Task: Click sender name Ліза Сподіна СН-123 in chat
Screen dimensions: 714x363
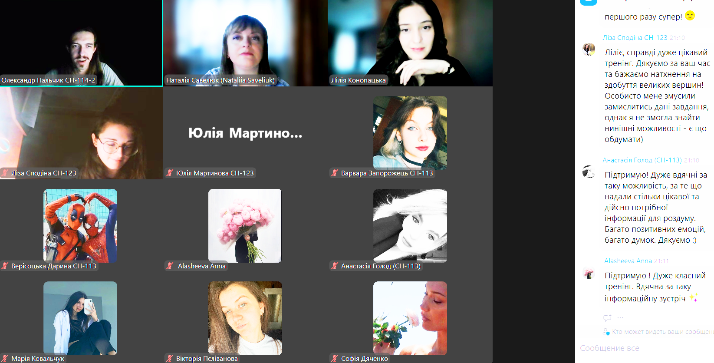Action: (x=635, y=38)
